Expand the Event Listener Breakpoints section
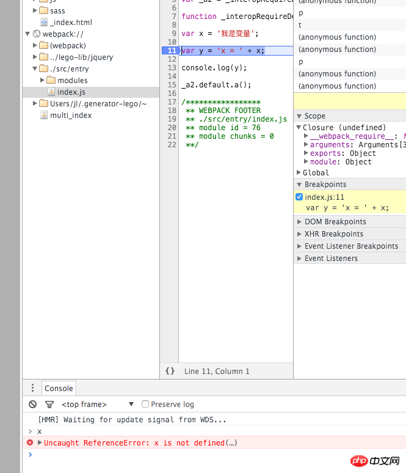The height and width of the screenshot is (473, 406). click(299, 246)
